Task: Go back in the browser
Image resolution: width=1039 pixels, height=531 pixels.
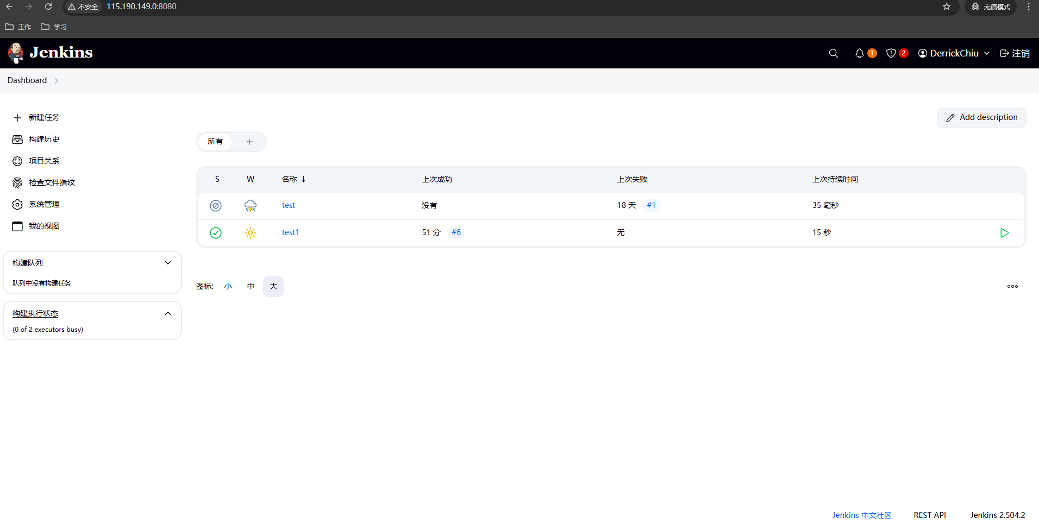Action: click(x=9, y=7)
